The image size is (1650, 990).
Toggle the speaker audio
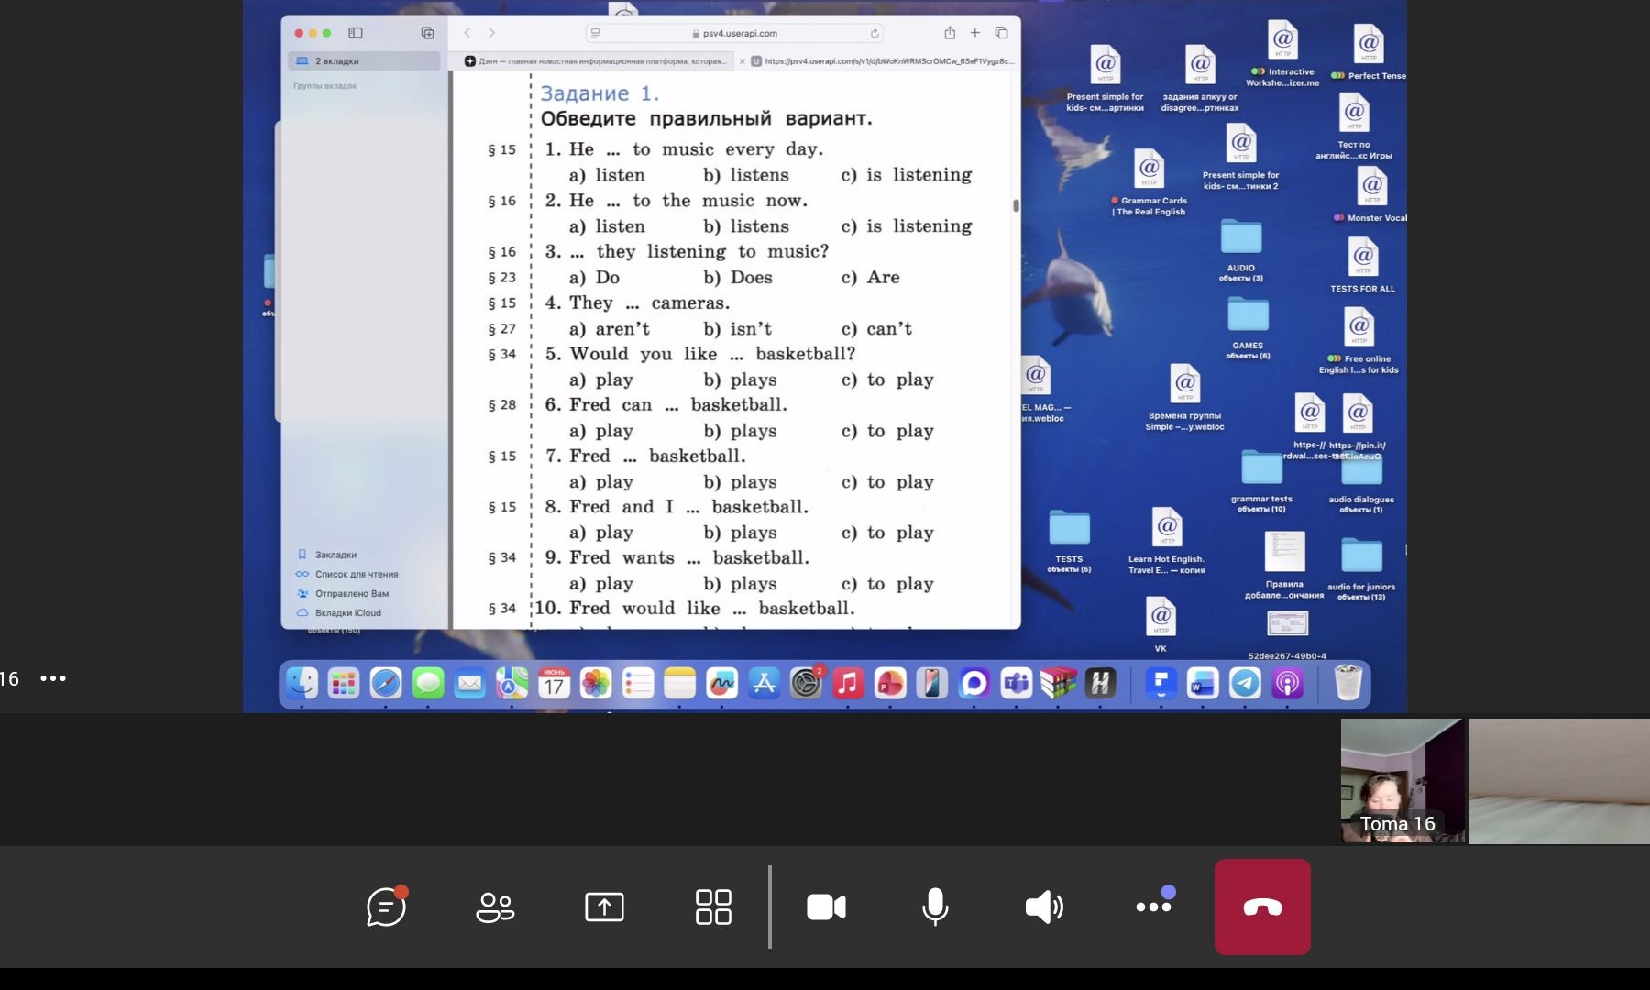(1044, 907)
